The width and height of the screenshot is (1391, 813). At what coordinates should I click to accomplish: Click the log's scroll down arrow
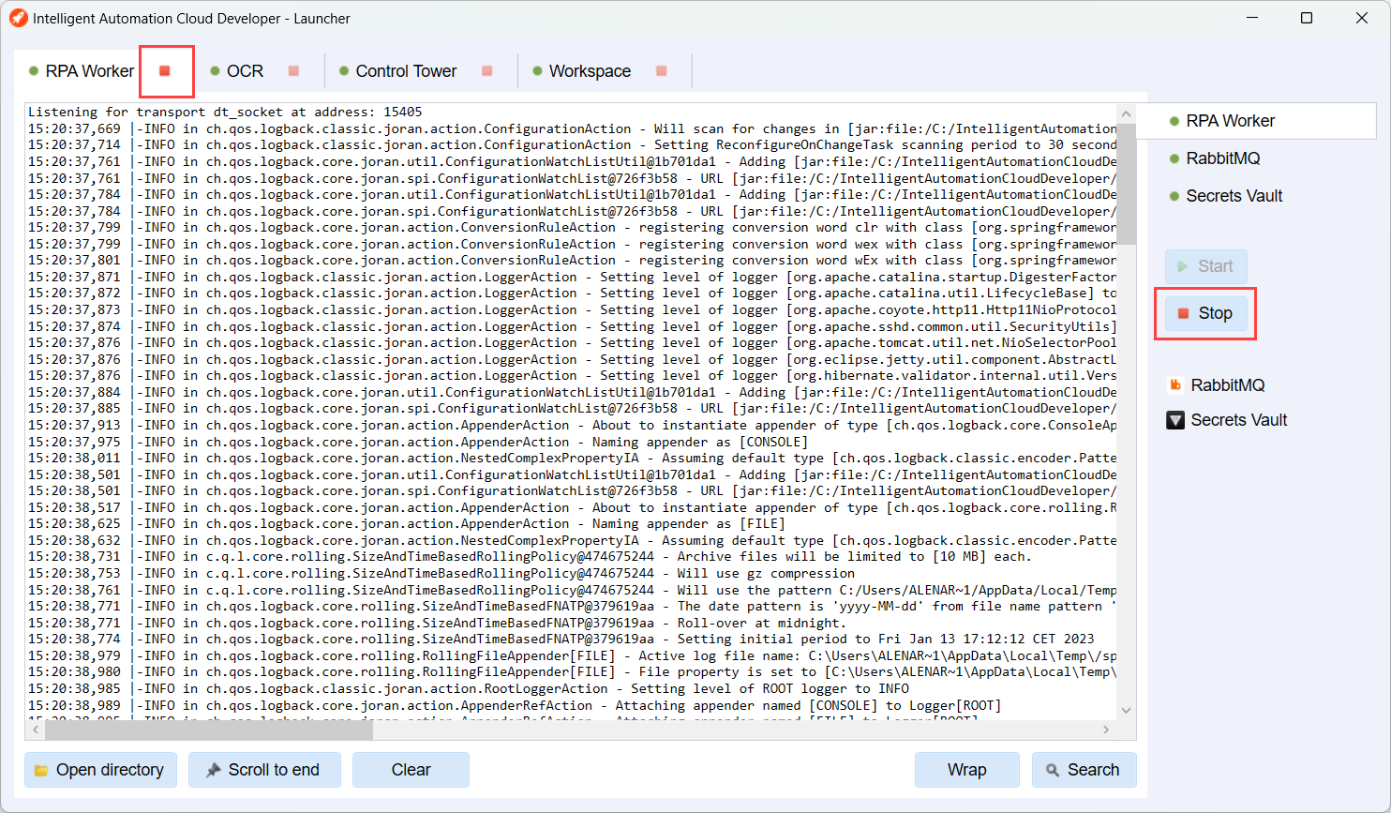(x=1127, y=711)
